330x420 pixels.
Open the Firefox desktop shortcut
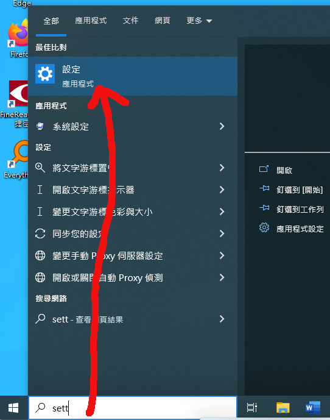click(x=18, y=39)
